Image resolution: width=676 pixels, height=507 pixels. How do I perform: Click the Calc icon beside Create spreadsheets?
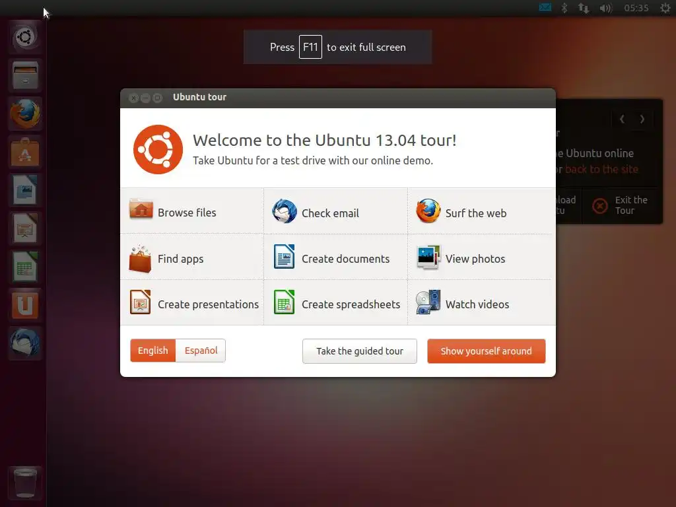(284, 302)
